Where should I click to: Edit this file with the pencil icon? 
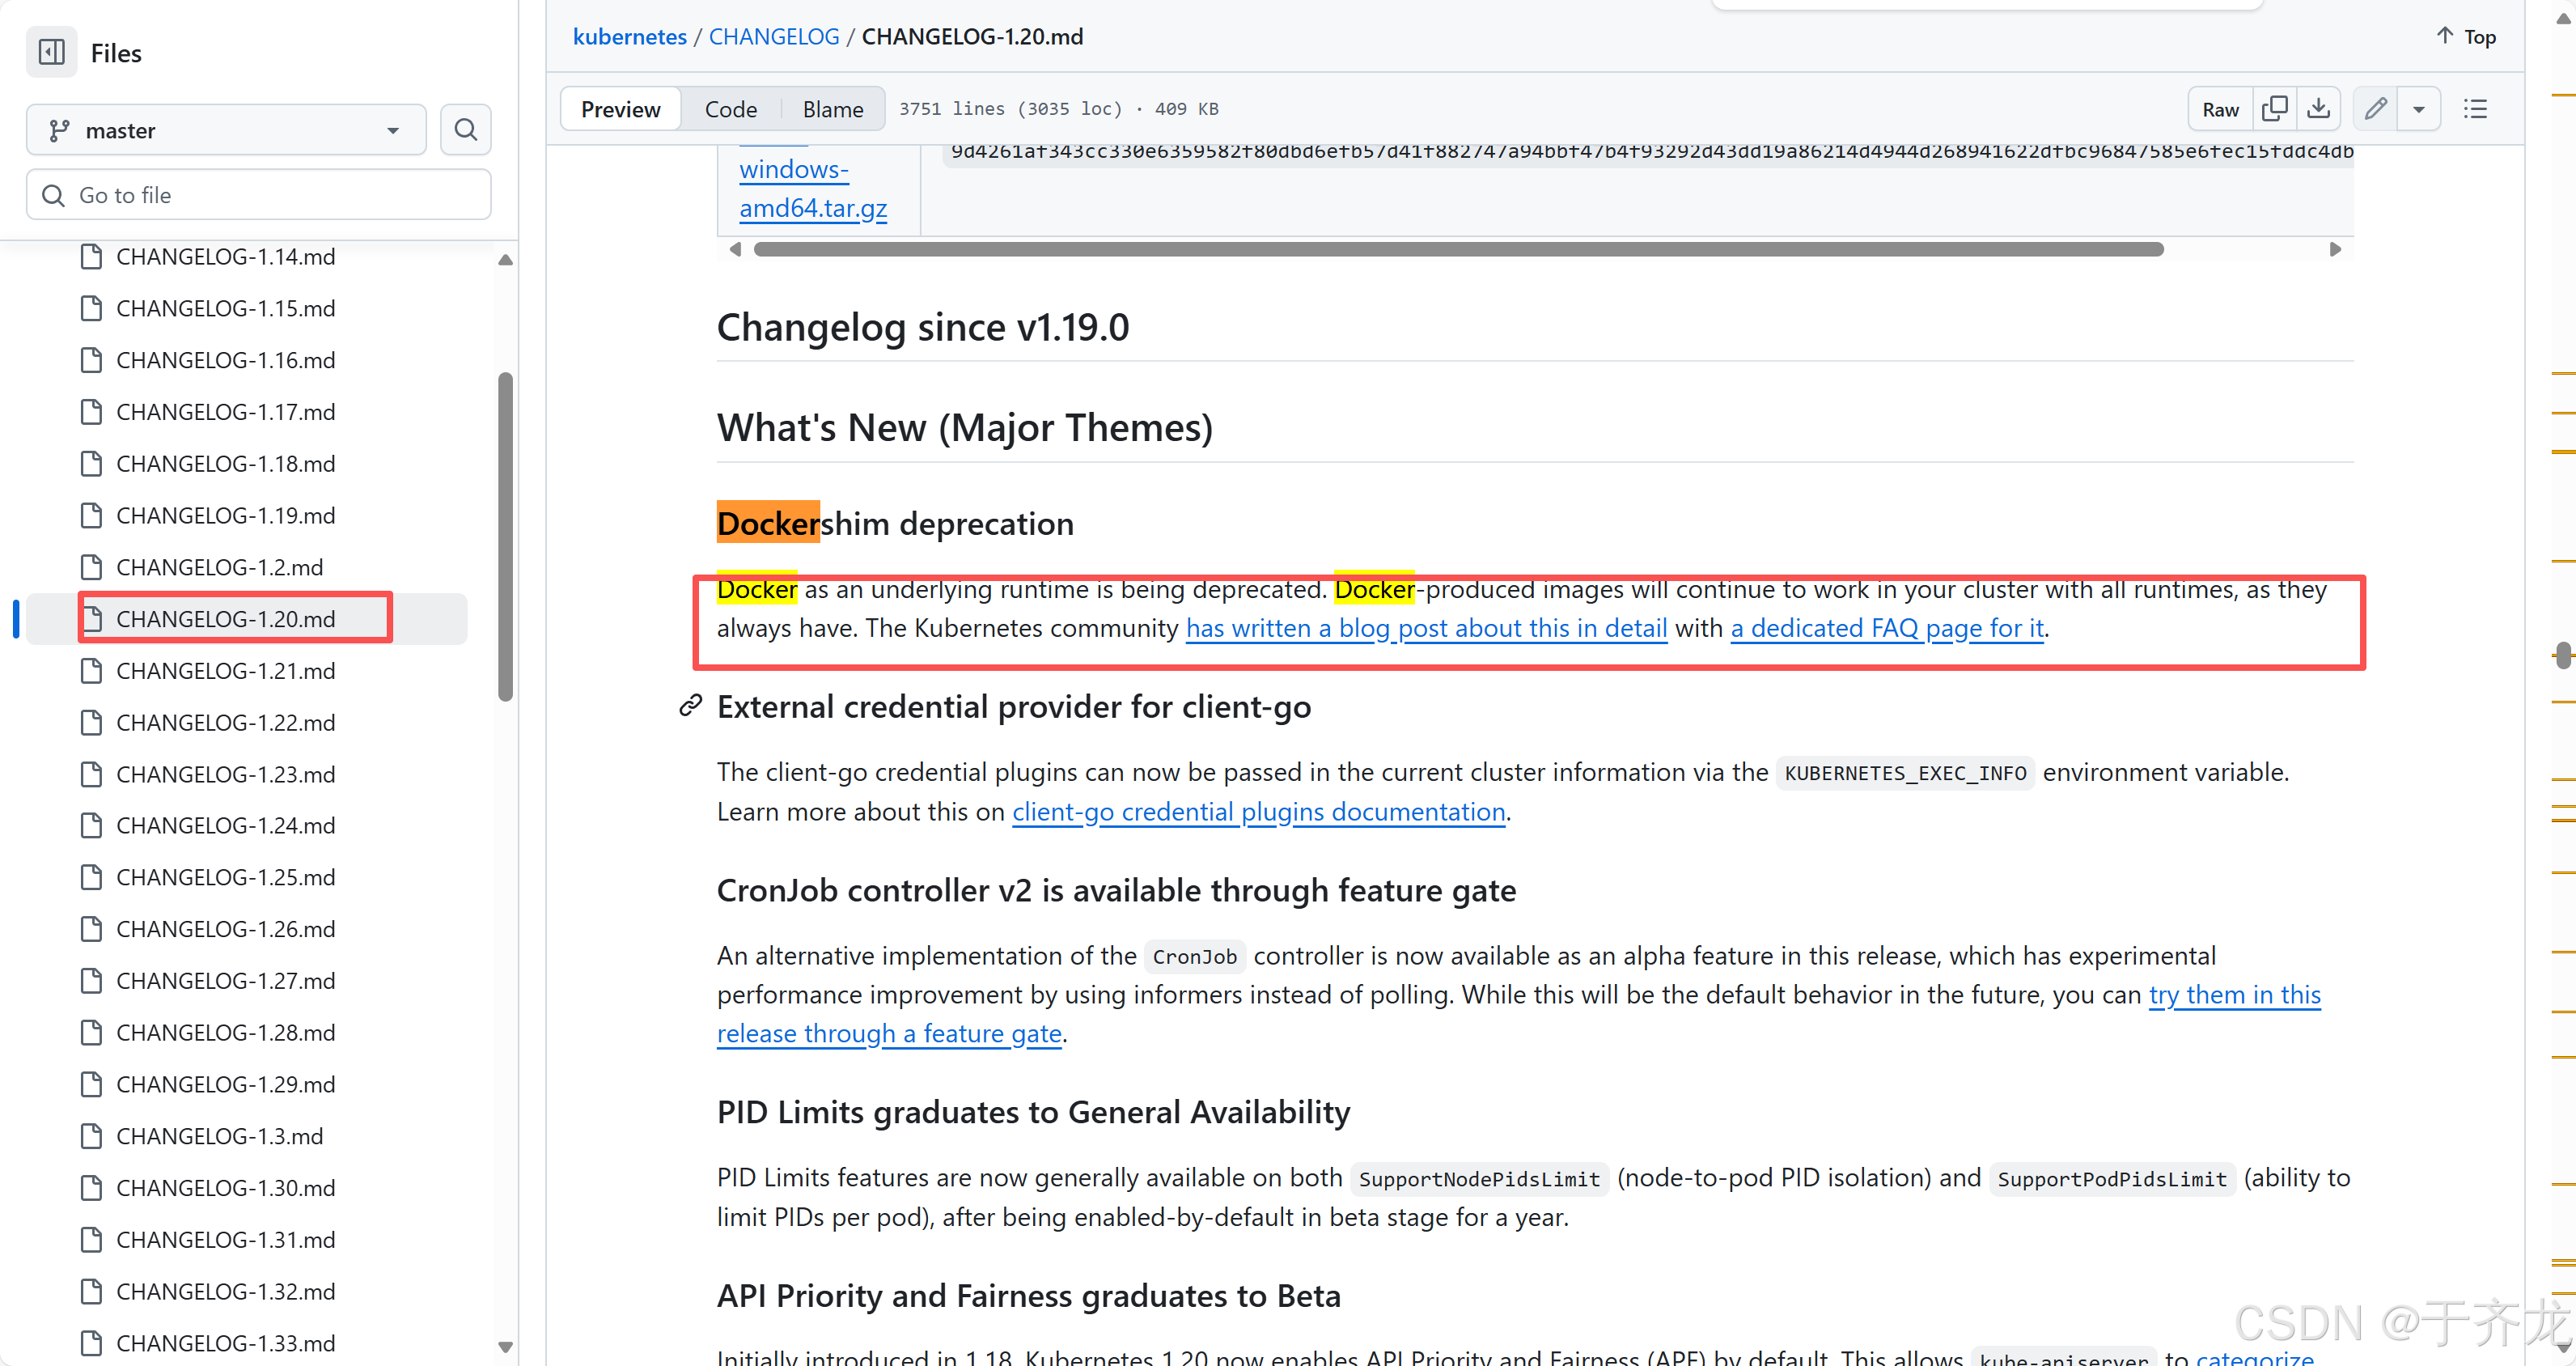pos(2376,109)
